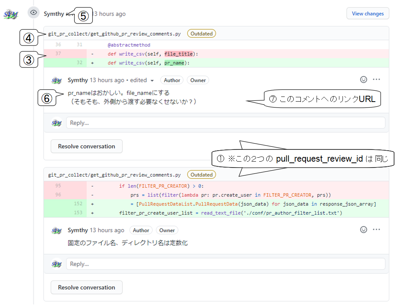Click Symthy author name on pr_name comment
Screen dimensions: 396x306
(78, 80)
